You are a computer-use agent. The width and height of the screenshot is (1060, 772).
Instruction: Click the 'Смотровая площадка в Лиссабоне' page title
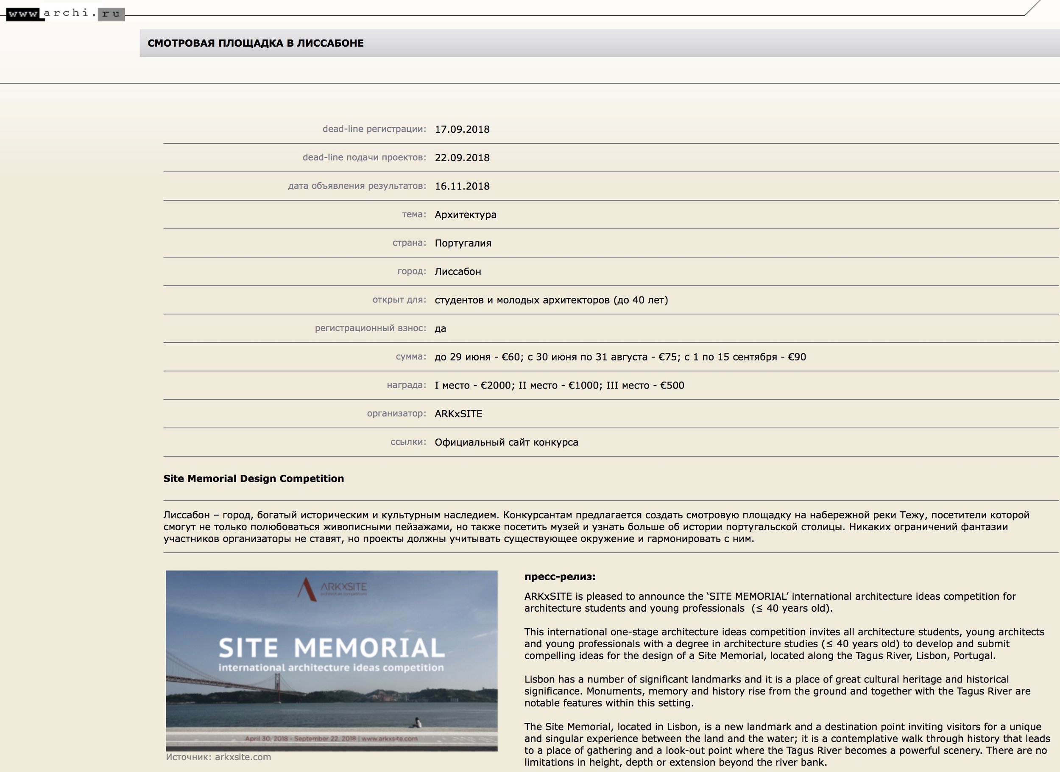(256, 44)
